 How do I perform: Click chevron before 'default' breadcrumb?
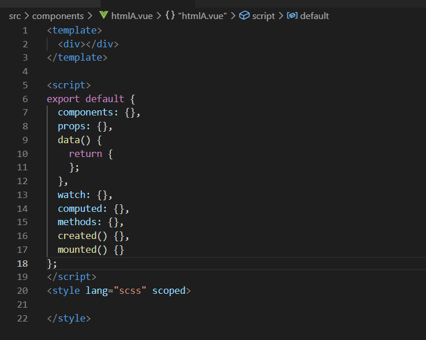tap(281, 16)
